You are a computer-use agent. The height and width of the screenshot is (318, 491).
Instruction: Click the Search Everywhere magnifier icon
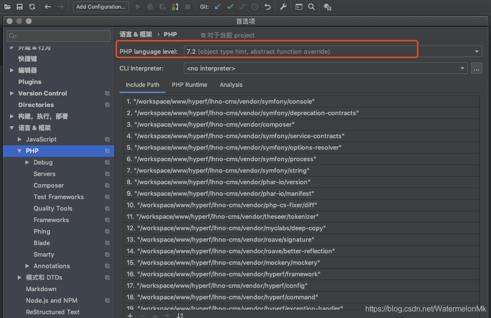[311, 7]
